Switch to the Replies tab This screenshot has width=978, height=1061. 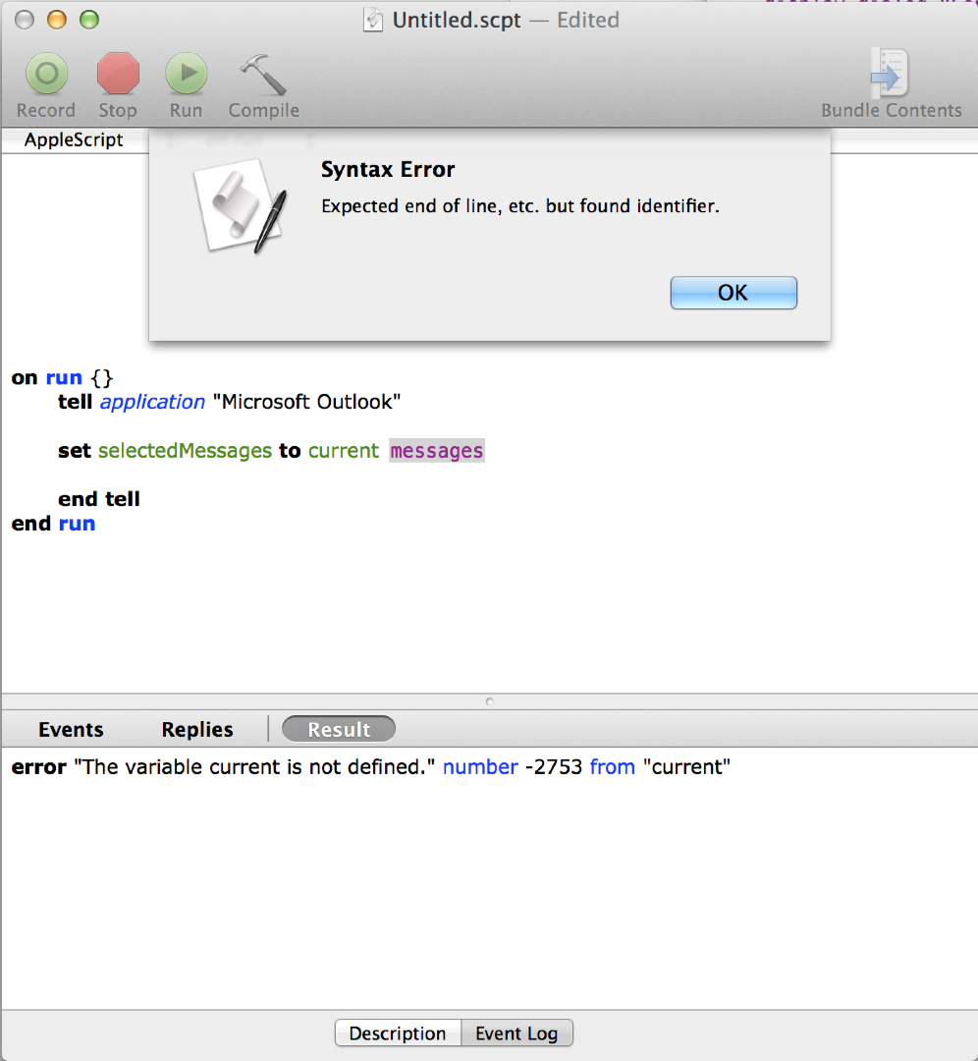tap(196, 729)
